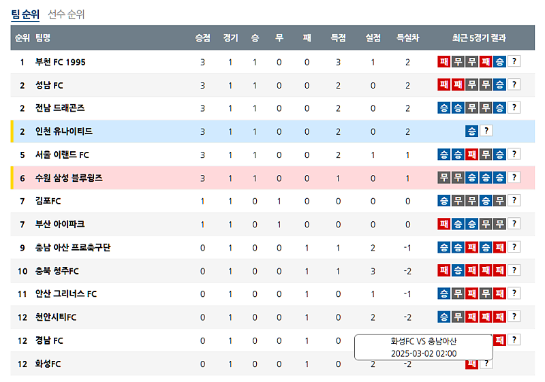
Task: Click the 승 result badge in 성남 FC row
Action: (499, 85)
